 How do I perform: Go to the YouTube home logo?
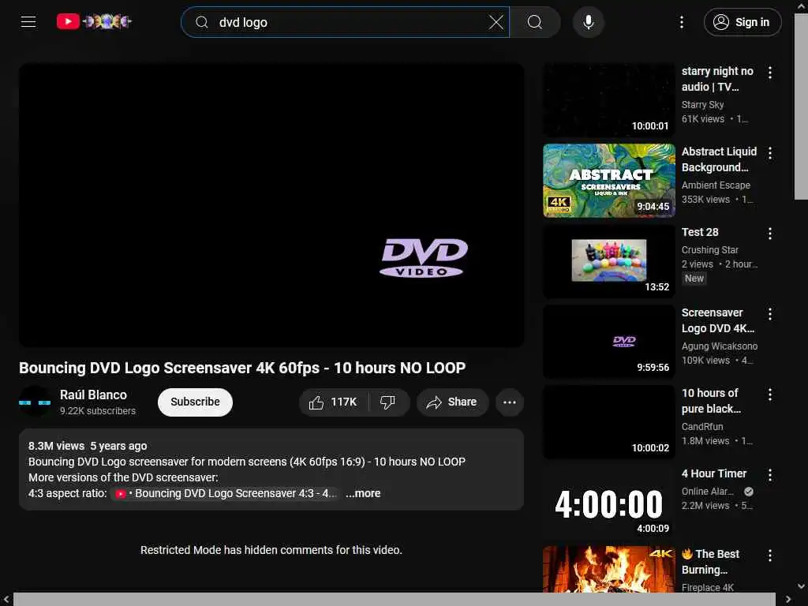point(95,21)
